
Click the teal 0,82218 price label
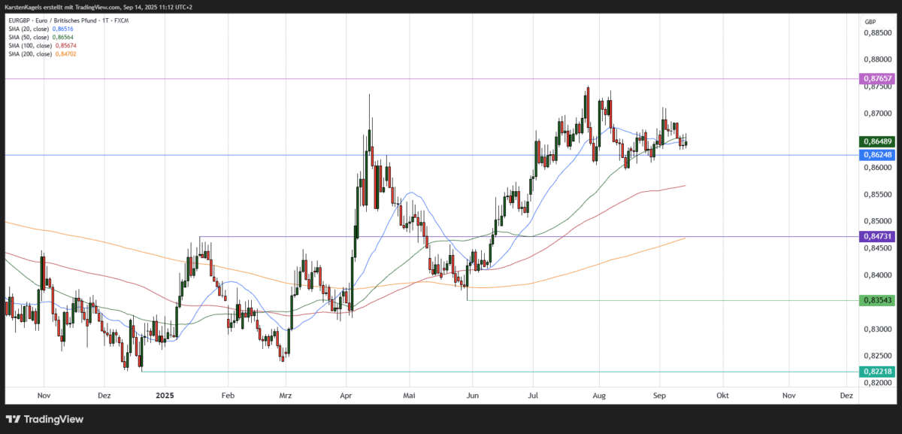(x=877, y=370)
